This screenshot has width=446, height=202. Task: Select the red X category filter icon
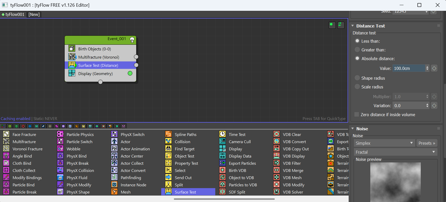point(23,126)
